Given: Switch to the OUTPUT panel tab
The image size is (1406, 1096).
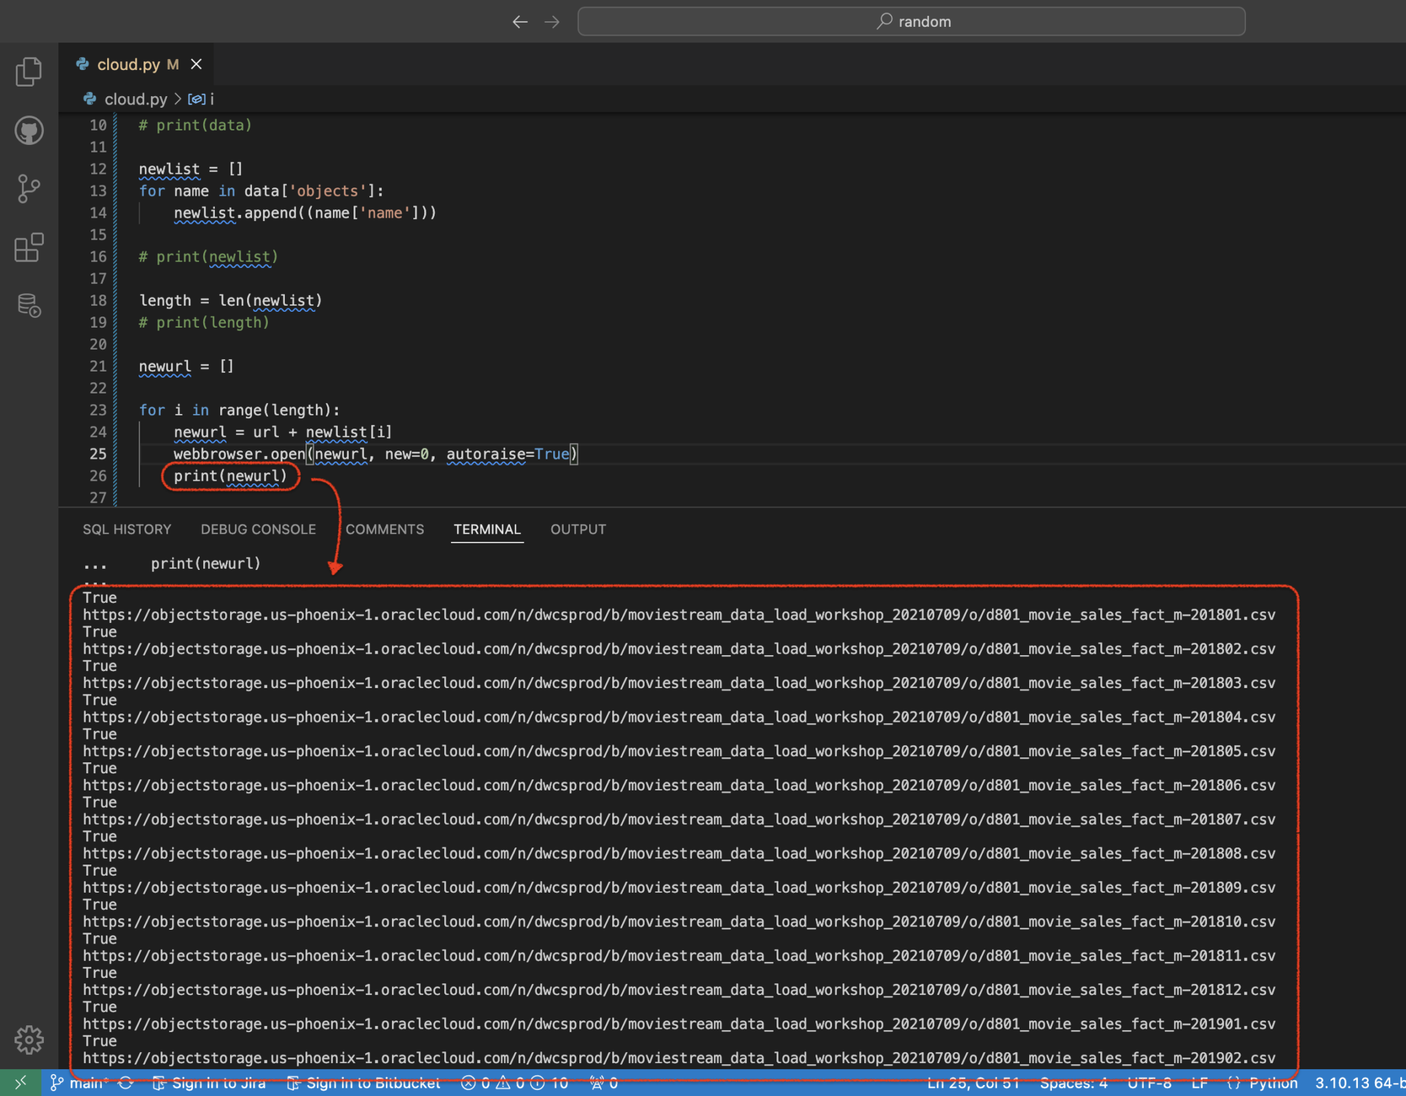Looking at the screenshot, I should 577,529.
